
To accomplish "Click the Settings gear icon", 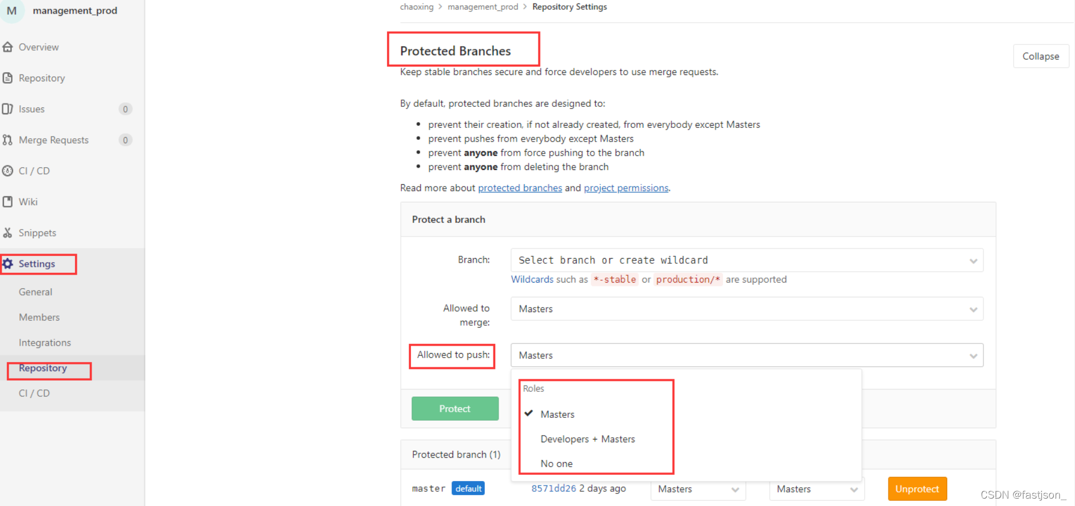I will click(x=8, y=263).
